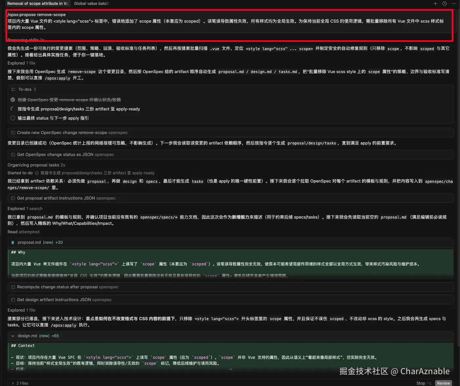The height and width of the screenshot is (386, 460).
Task: Click to-do text 输出最终 status 与下一步 apply 指引
Action: click(53, 118)
